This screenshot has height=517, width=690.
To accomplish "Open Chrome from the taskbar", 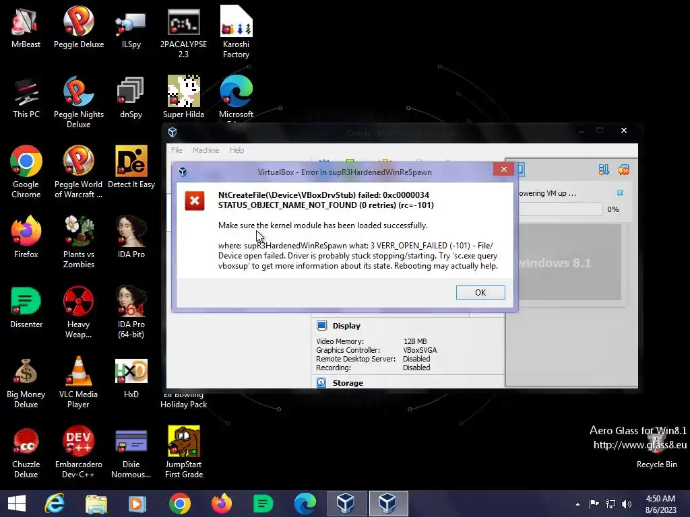I will [x=179, y=504].
